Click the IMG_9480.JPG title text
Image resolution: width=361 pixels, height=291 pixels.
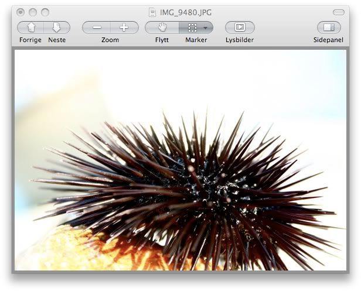click(186, 12)
